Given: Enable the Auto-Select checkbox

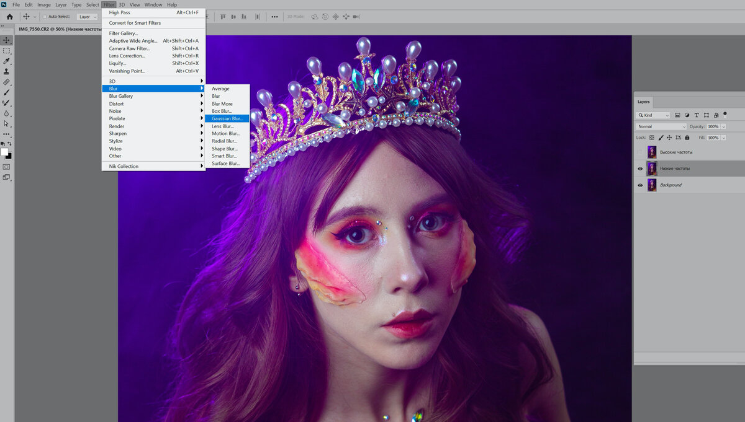Looking at the screenshot, I should 45,17.
